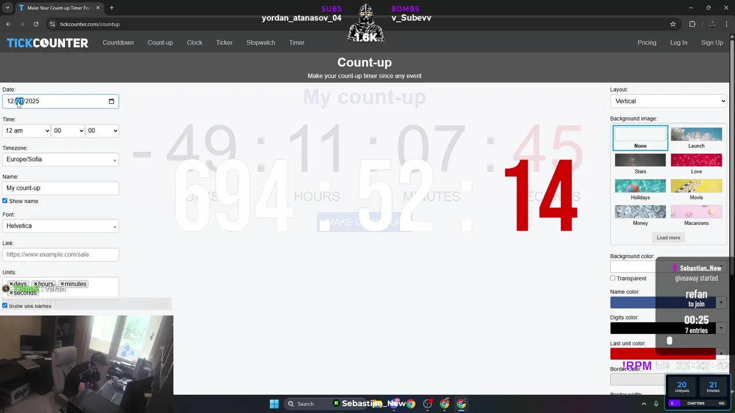
Task: Open the Clock nav item
Action: (x=195, y=42)
